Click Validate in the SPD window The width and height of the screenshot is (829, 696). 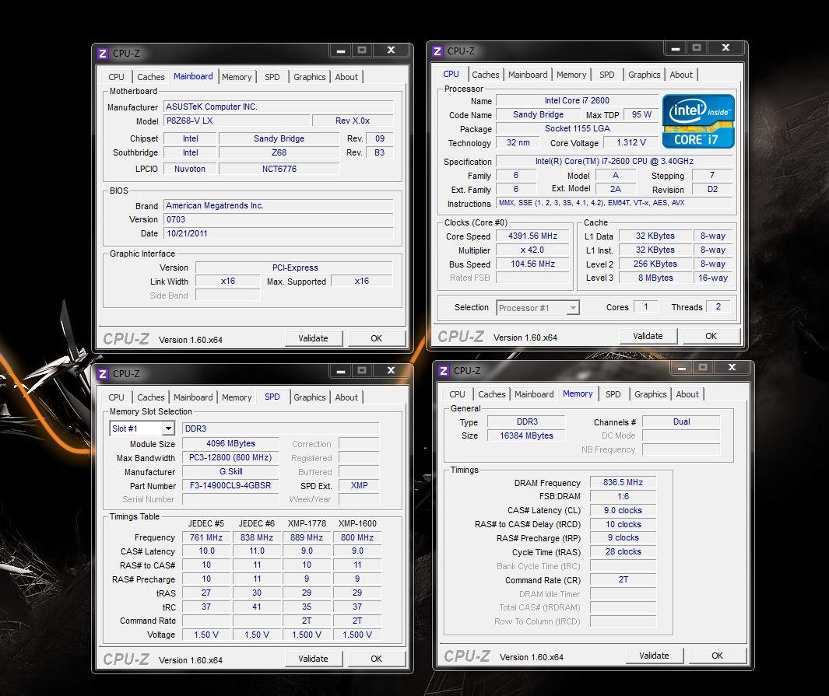pos(313,659)
